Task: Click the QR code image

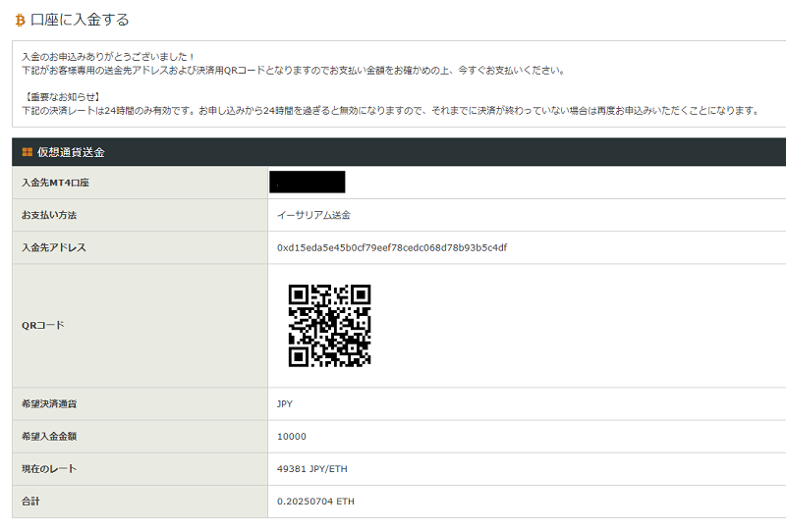Action: (x=329, y=326)
